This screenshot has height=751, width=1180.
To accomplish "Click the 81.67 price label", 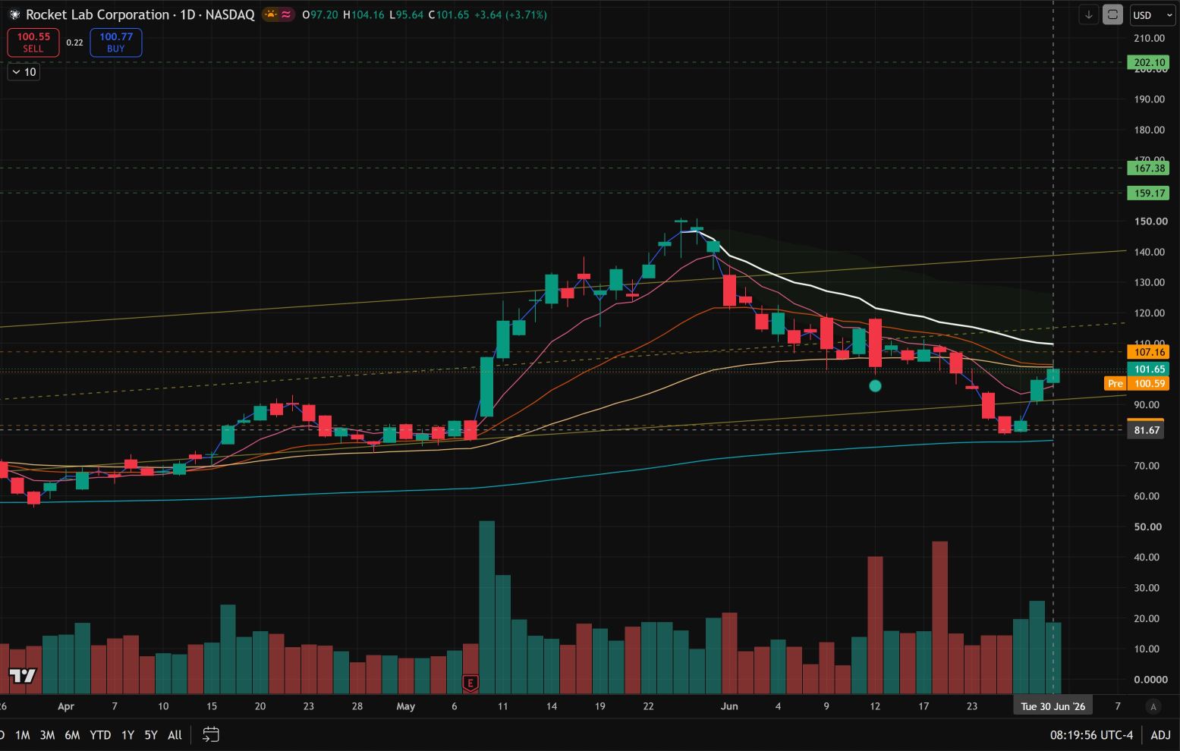I will (1146, 430).
